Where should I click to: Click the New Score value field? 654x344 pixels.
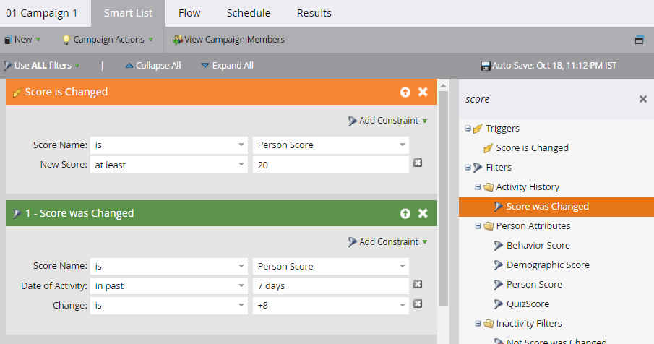[x=330, y=165]
